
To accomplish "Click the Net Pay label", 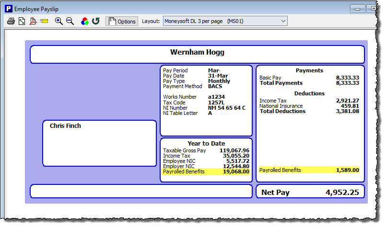I will [275, 193].
